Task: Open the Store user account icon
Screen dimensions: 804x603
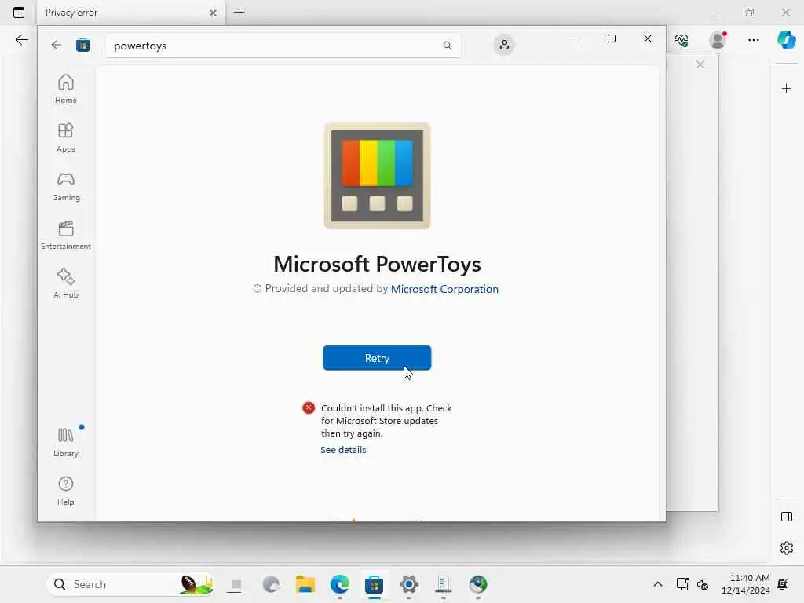Action: 504,45
